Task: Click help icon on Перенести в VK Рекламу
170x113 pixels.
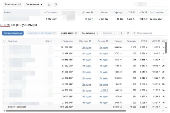Action: coord(54,33)
